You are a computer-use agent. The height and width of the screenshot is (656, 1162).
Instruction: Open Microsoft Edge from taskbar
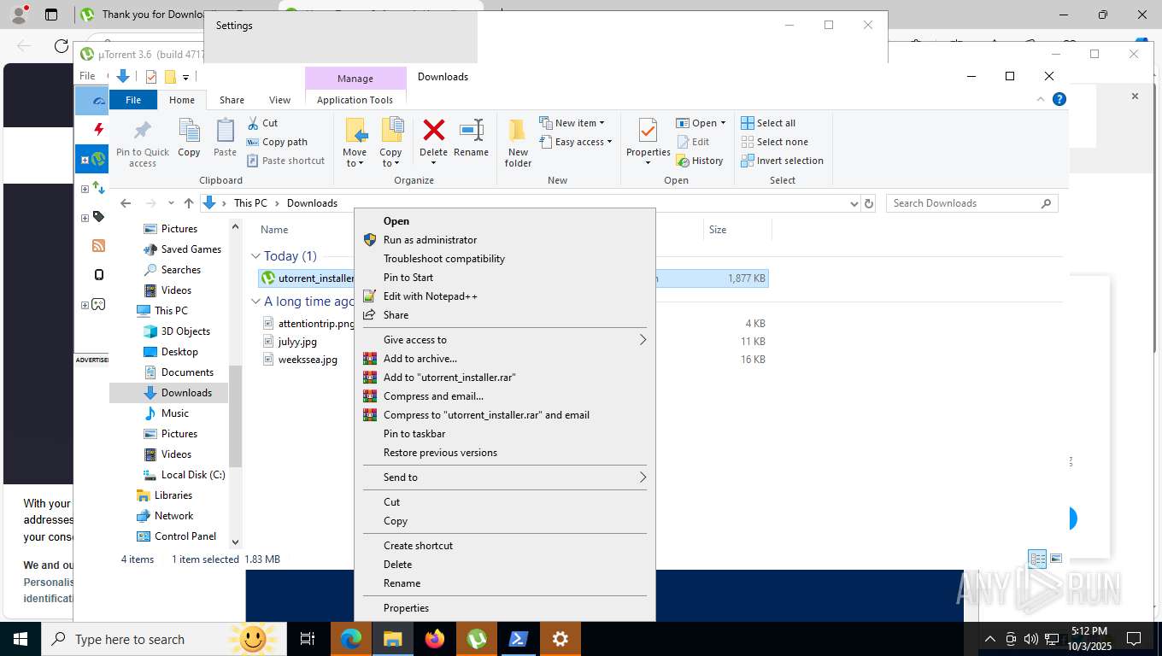[351, 639]
